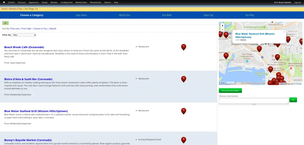This screenshot has width=304, height=145.
Task: Select map marker number 17
Action: click(288, 39)
